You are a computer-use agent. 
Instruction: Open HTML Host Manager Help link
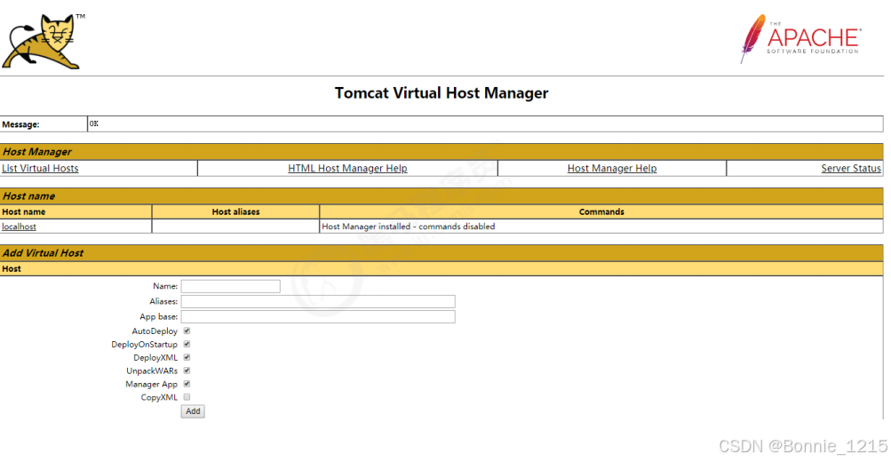coord(347,168)
